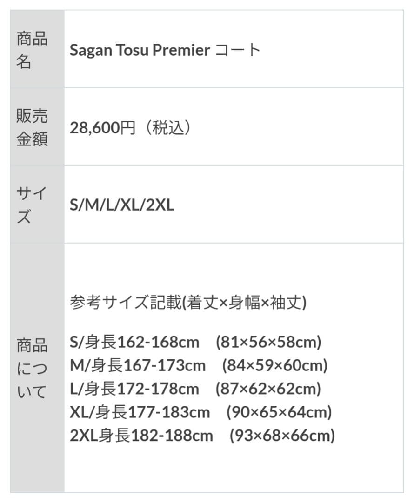Click the サイズ row header cell
414x502 pixels.
[32, 205]
